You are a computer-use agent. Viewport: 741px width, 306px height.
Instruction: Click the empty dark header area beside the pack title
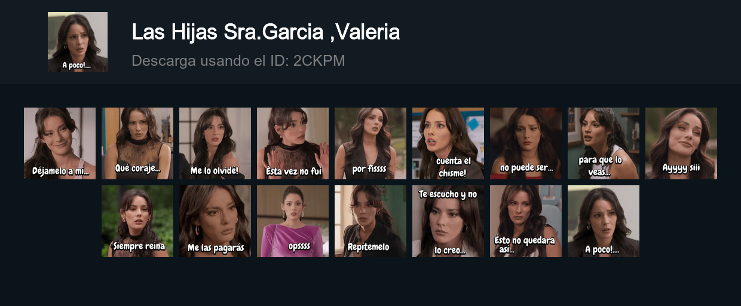coord(568,42)
